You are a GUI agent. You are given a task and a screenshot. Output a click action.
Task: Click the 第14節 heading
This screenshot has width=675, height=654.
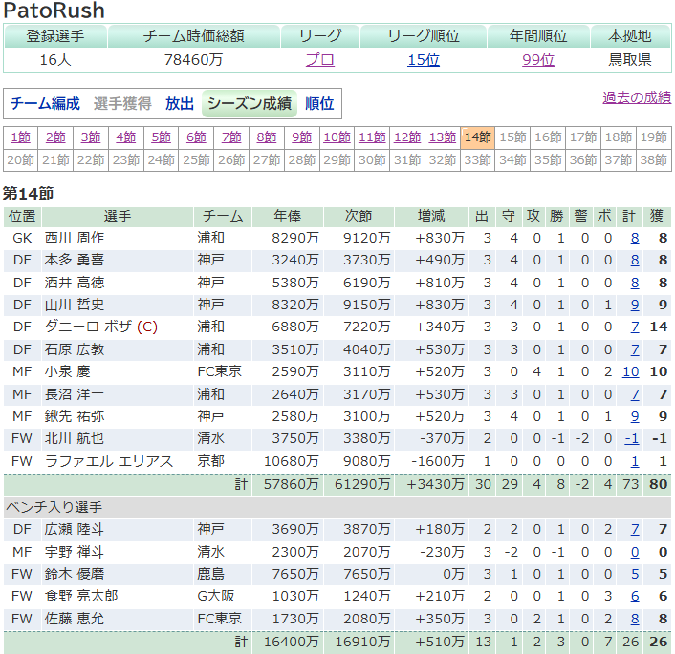[29, 194]
